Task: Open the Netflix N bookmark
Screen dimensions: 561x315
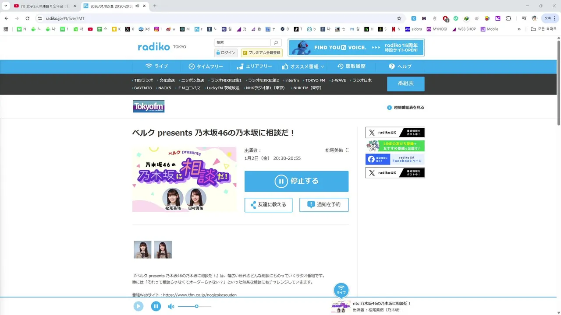Action: coord(396,29)
